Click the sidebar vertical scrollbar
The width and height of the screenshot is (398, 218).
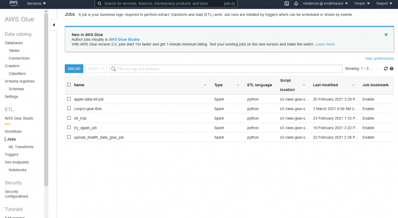46,100
